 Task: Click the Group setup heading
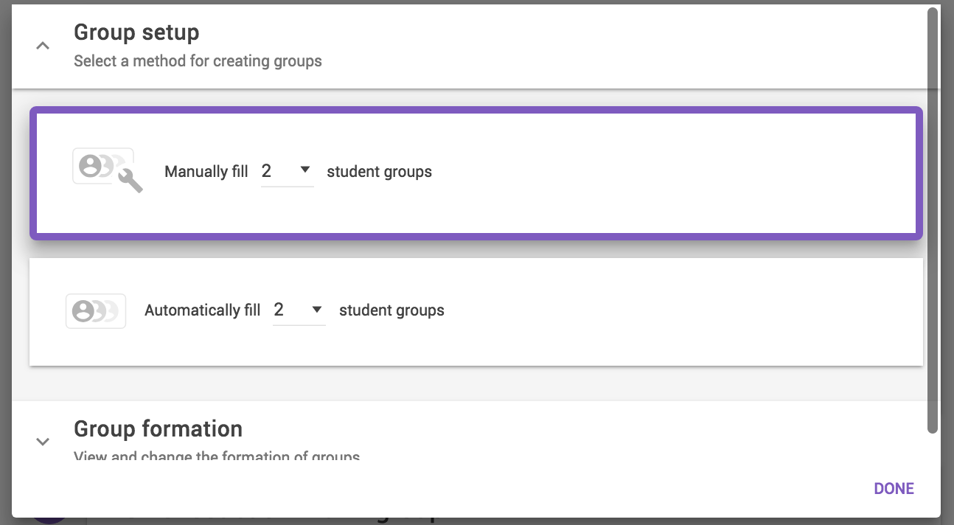[x=136, y=32]
